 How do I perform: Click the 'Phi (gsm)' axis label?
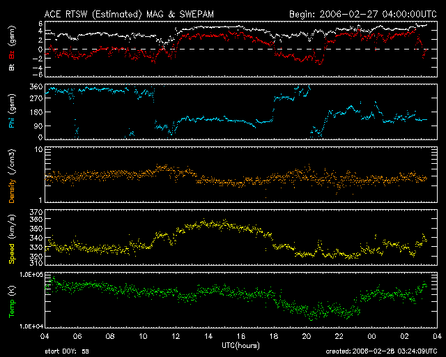click(x=12, y=111)
